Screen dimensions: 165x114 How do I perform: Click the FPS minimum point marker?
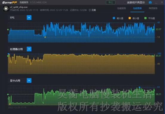click(x=45, y=37)
